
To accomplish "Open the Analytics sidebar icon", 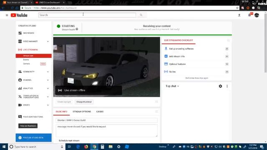I will (x=20, y=88).
